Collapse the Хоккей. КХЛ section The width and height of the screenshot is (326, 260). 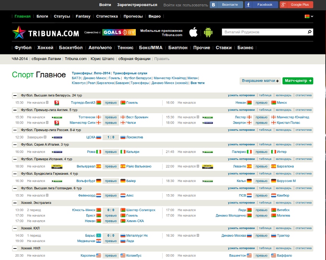coord(15,228)
